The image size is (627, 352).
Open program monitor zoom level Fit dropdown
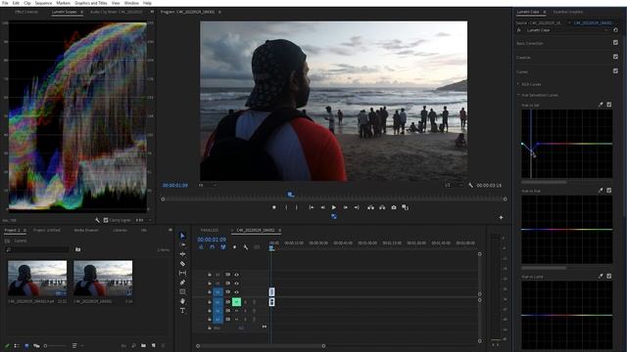(208, 185)
